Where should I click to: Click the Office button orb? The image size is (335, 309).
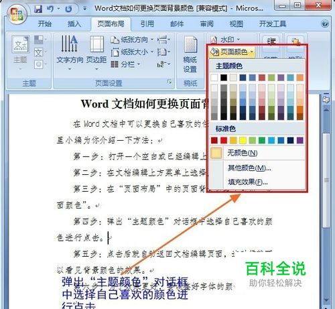coord(17,15)
